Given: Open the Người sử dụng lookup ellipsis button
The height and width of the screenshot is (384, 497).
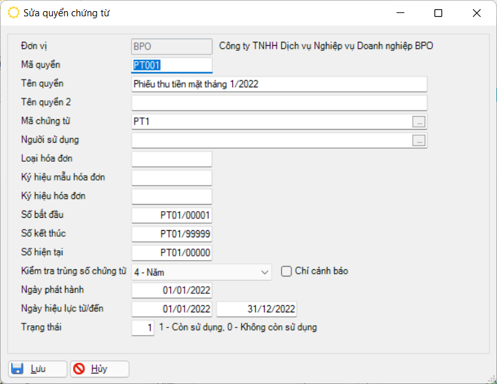Looking at the screenshot, I should (419, 141).
